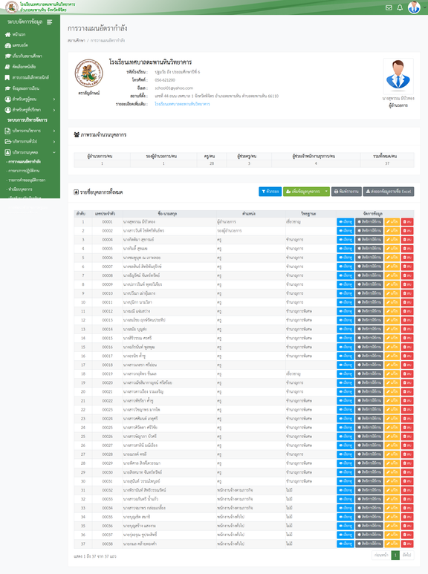
Task: Select 'การลา/การปฏิบัติงาน' sidebar submenu item
Action: coord(24,171)
